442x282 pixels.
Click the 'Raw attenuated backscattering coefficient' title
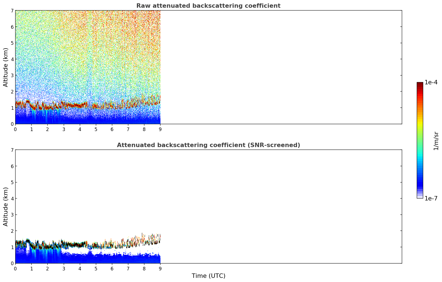208,6
